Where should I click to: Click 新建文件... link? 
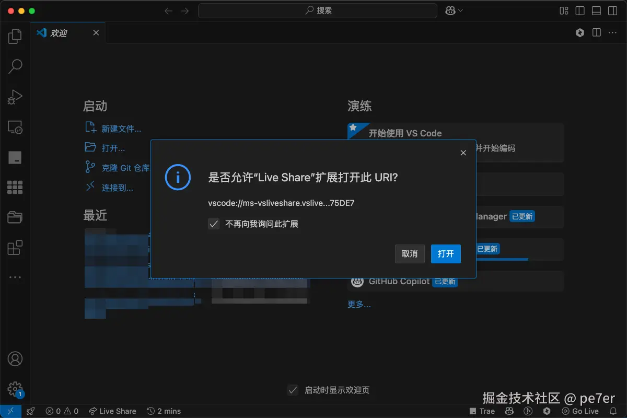pos(121,129)
